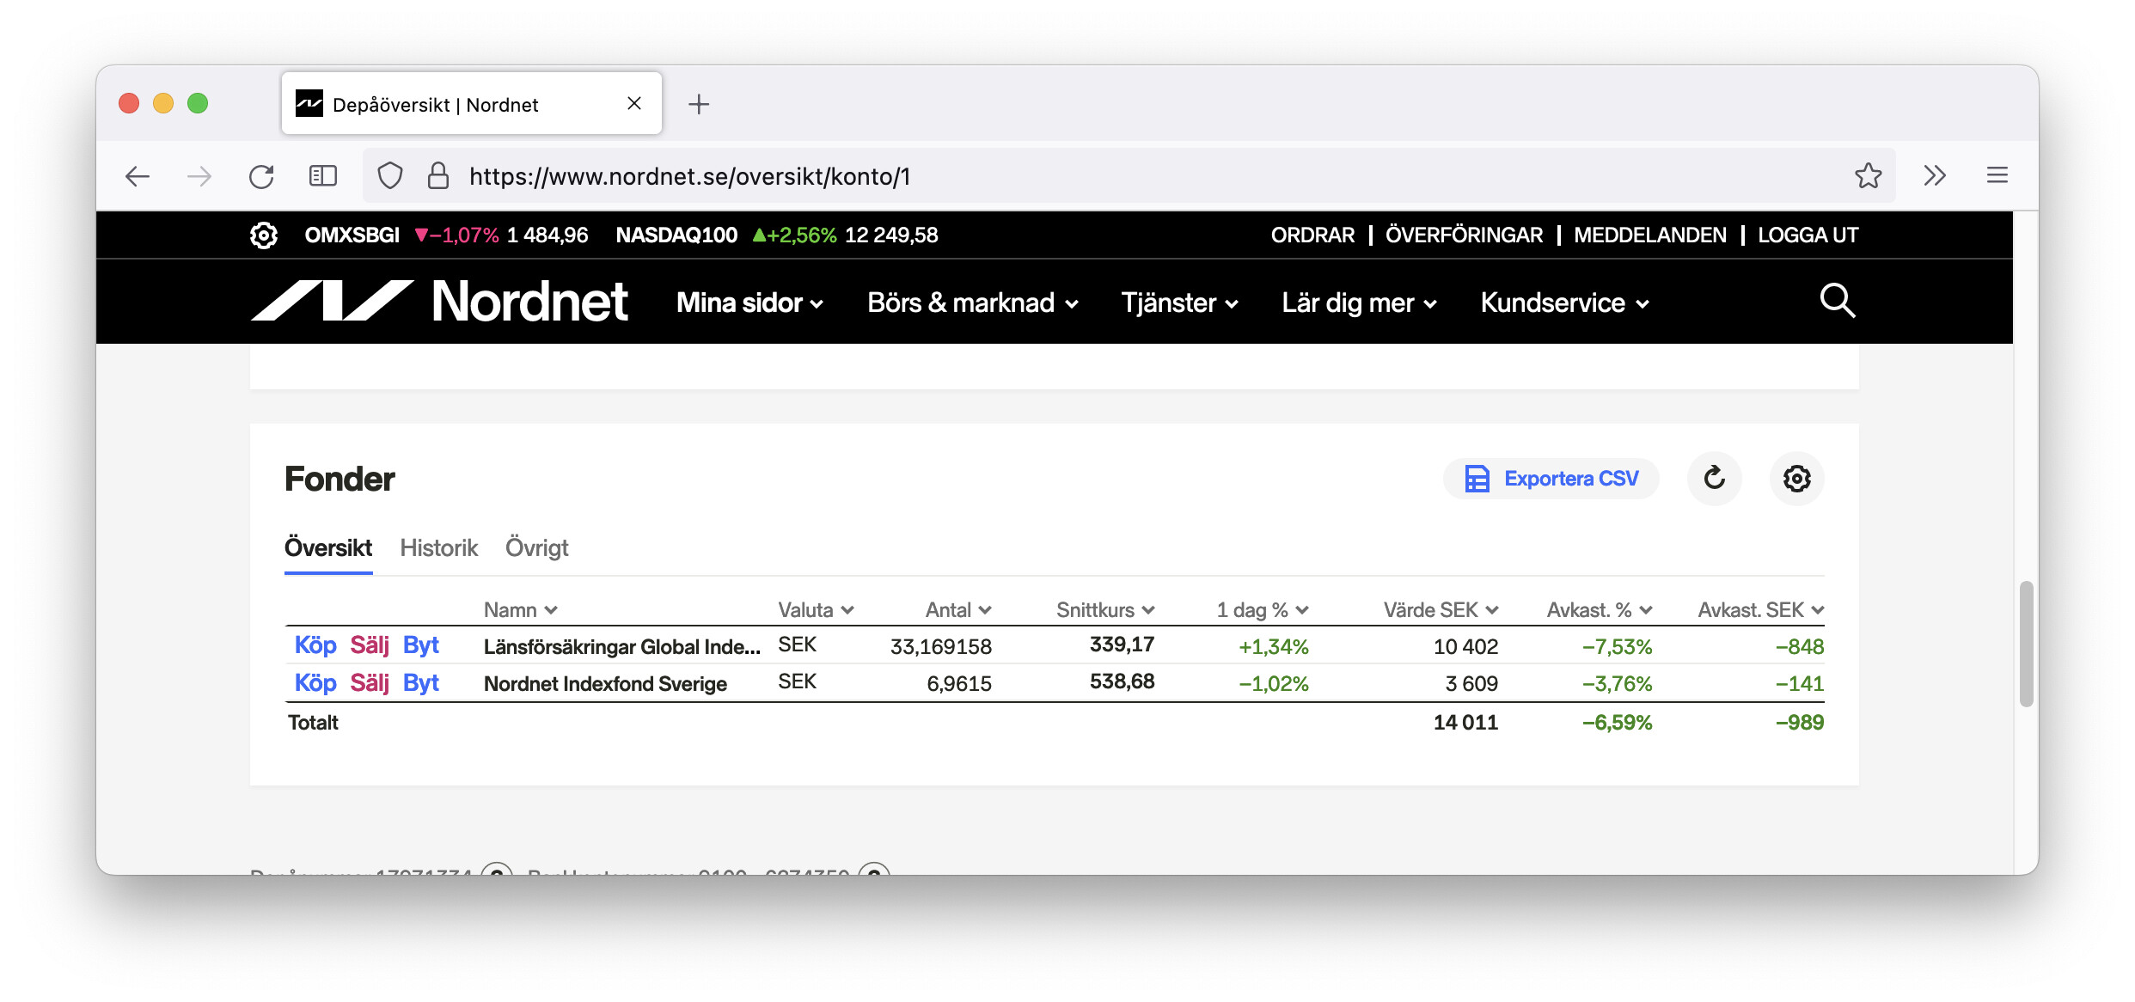2135x1002 pixels.
Task: Go forward in browser history
Action: (x=199, y=176)
